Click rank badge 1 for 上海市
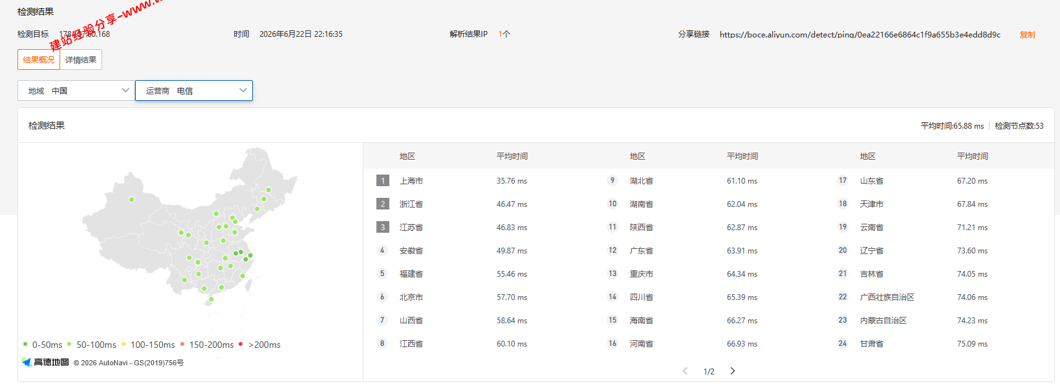Viewport: 1060px width, 386px height. [383, 181]
